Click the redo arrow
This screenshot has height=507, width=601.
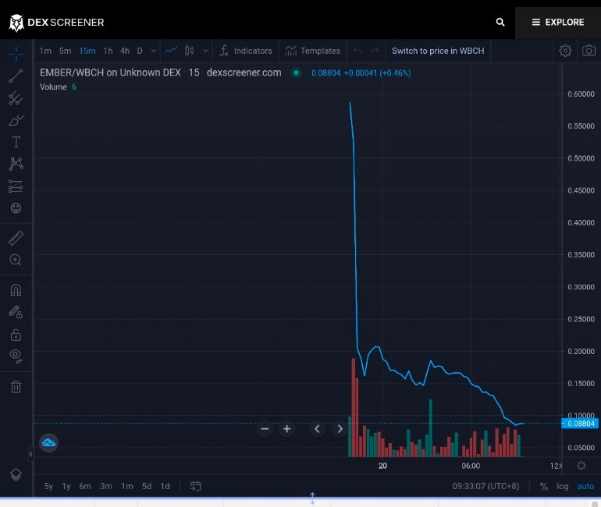click(x=375, y=51)
